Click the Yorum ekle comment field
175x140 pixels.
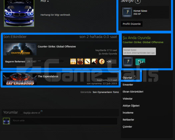tap(64, 121)
